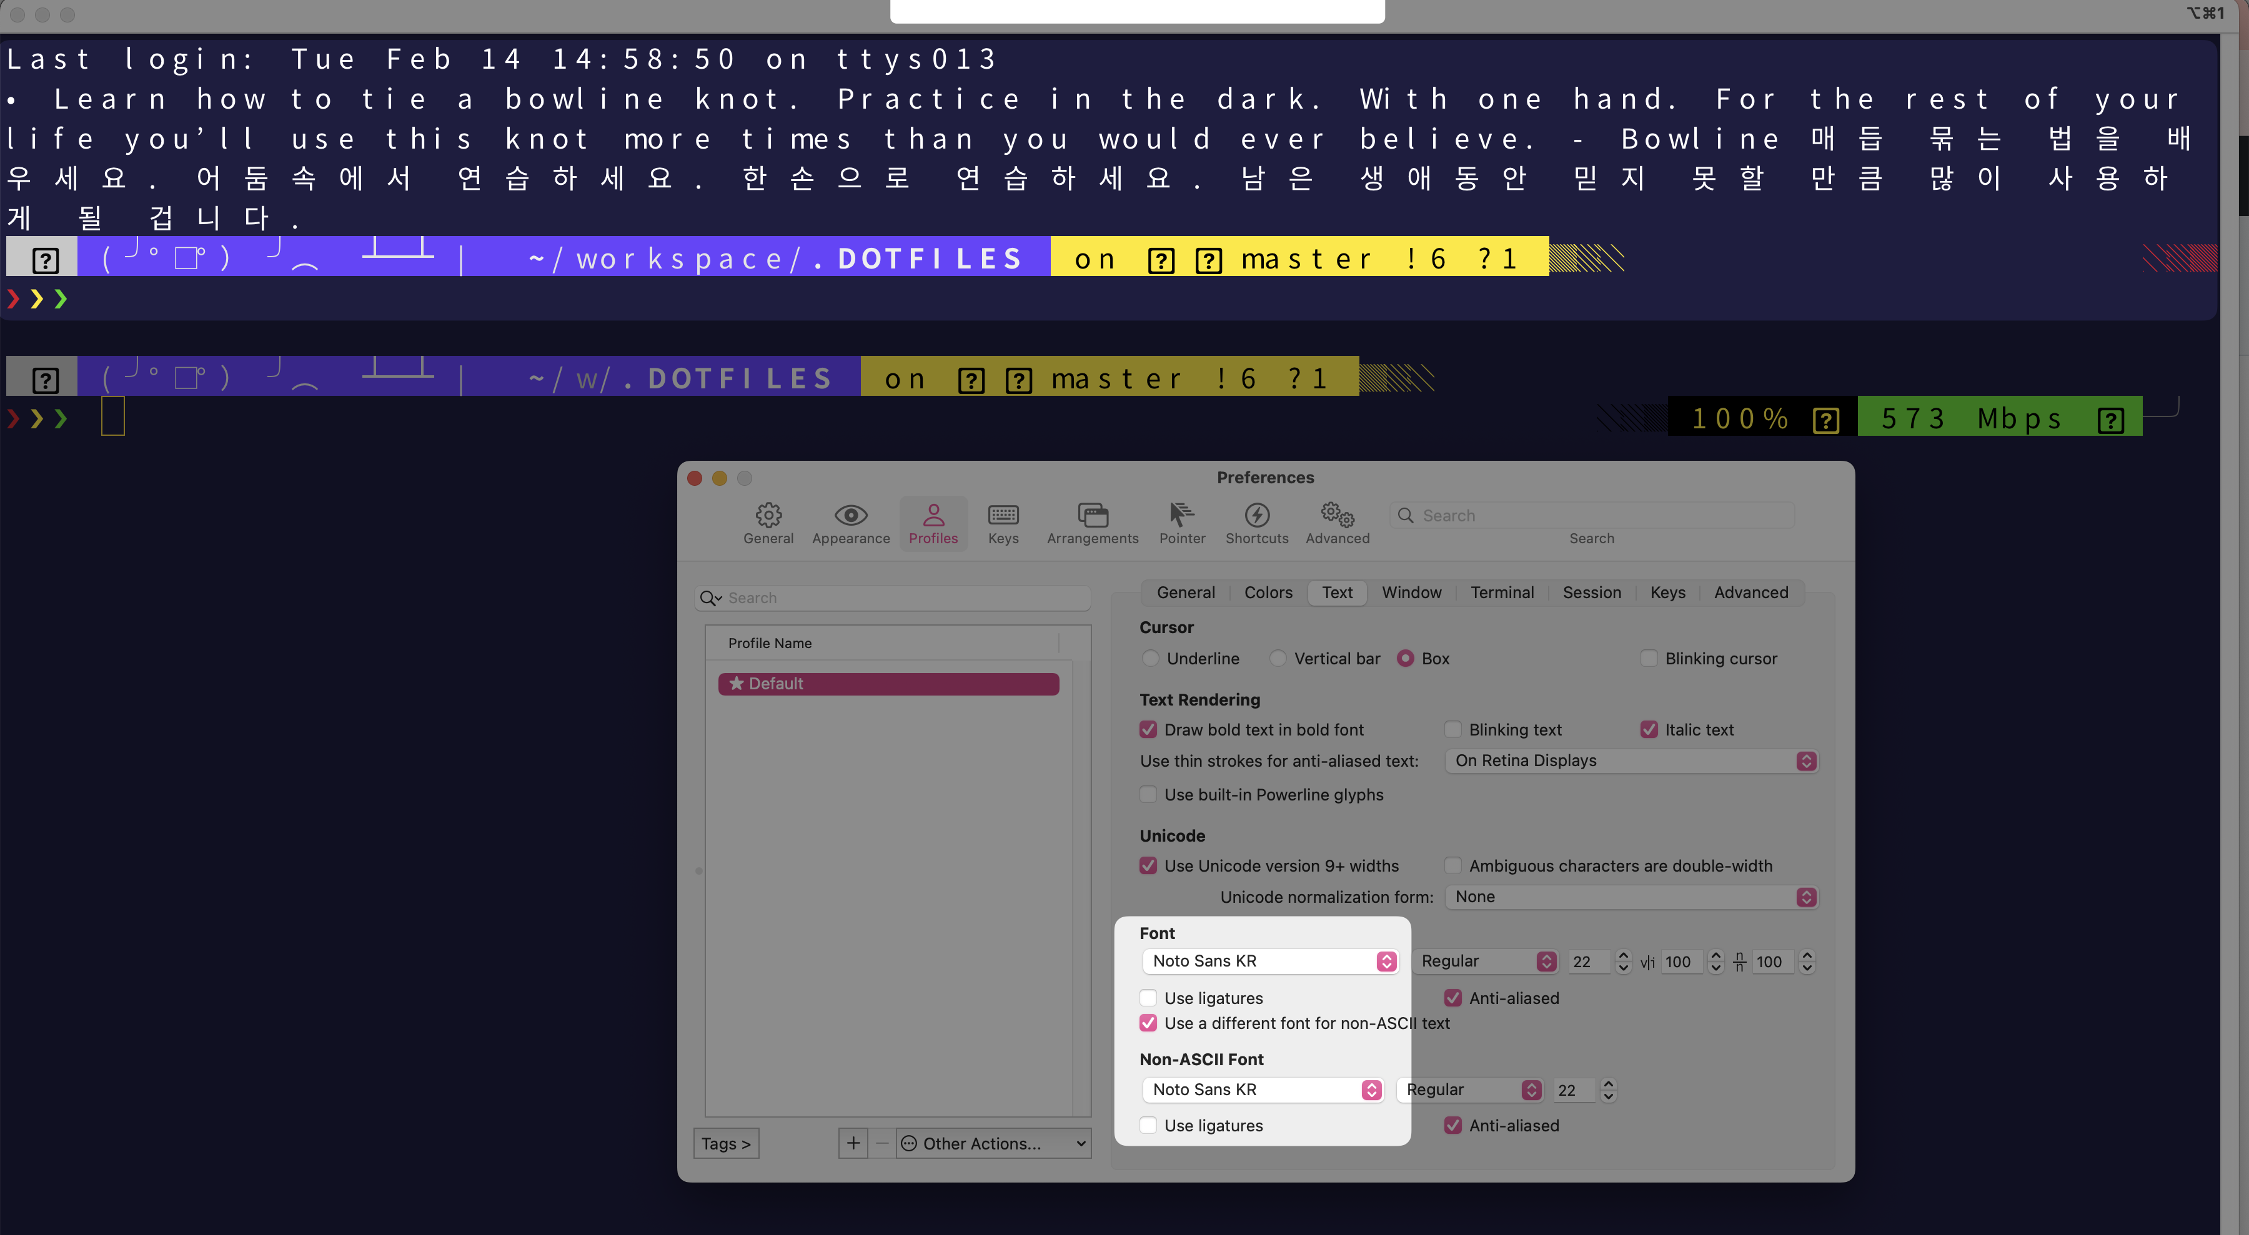
Task: Select the Pointer preferences icon
Action: coord(1181,523)
